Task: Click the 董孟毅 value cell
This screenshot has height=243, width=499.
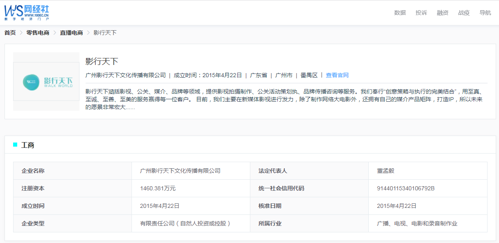Action: [428, 171]
